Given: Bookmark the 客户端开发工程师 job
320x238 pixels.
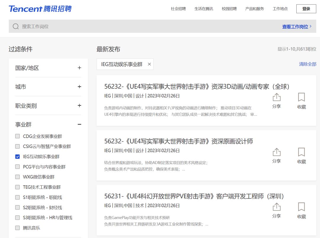Looking at the screenshot, I should [301, 210].
